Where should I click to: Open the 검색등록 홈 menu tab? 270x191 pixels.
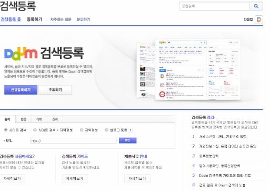point(11,20)
